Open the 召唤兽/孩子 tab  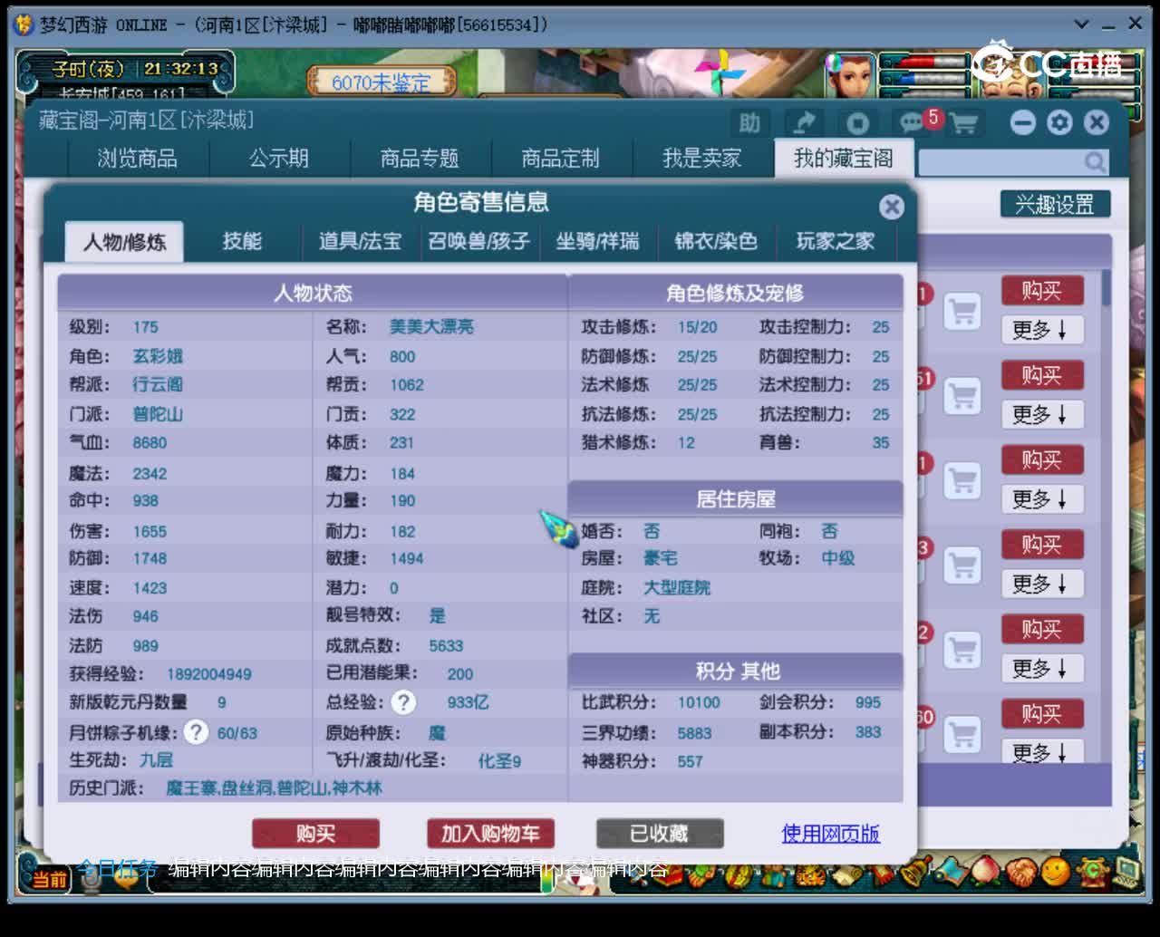pyautogui.click(x=478, y=241)
